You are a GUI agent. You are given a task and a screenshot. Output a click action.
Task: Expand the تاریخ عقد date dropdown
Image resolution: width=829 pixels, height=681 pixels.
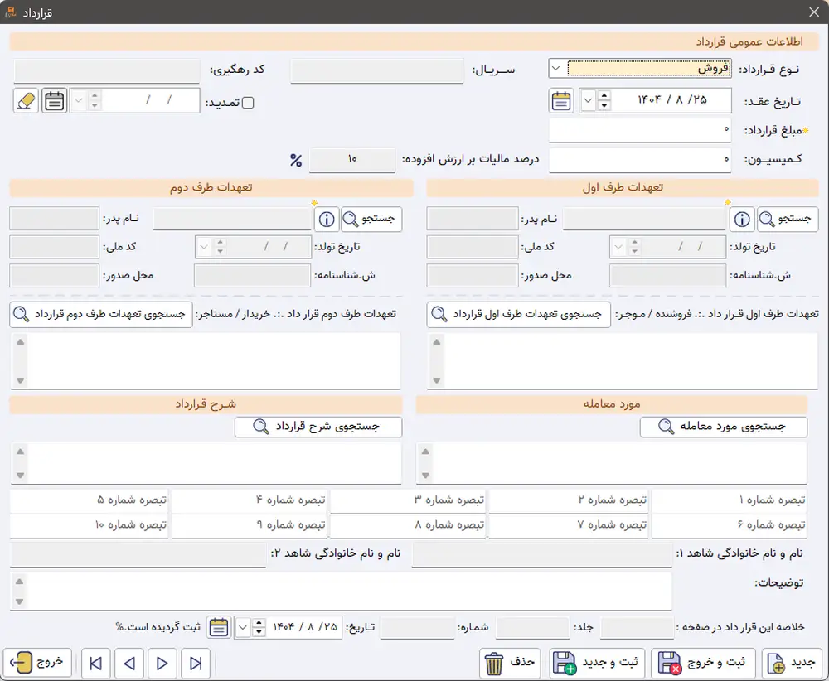588,101
